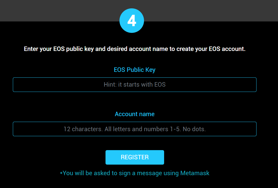Click the 'Hint:' placeholder in key field
Image resolution: width=278 pixels, height=188 pixels.
tap(110, 85)
